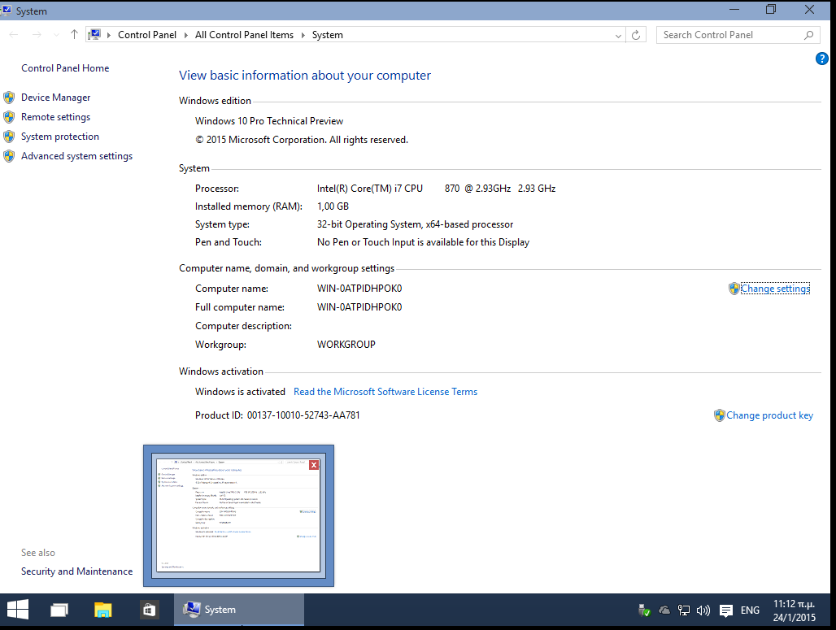Click the Back navigation arrow
The width and height of the screenshot is (836, 630).
pyautogui.click(x=14, y=35)
